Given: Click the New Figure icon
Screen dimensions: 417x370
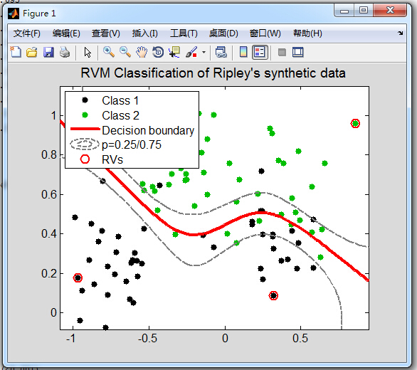Looking at the screenshot, I should point(16,52).
